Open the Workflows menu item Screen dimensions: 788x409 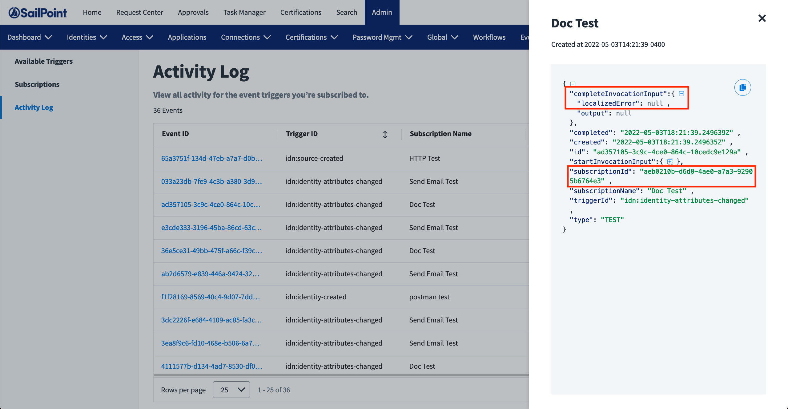pos(489,37)
